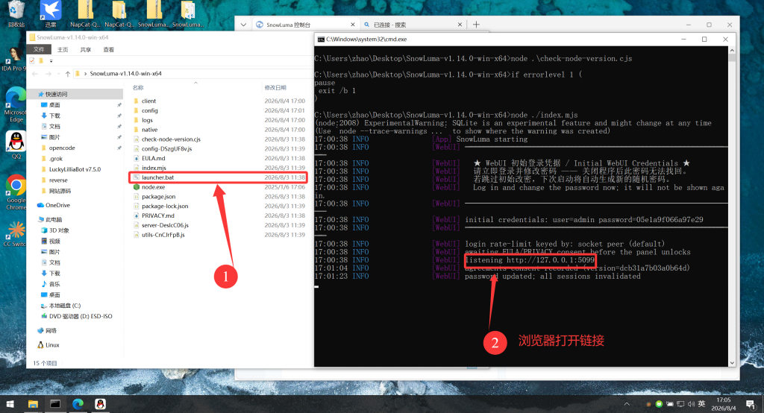The width and height of the screenshot is (764, 413).
Task: Click cmd window scrollbar down arrow
Action: pyautogui.click(x=732, y=363)
